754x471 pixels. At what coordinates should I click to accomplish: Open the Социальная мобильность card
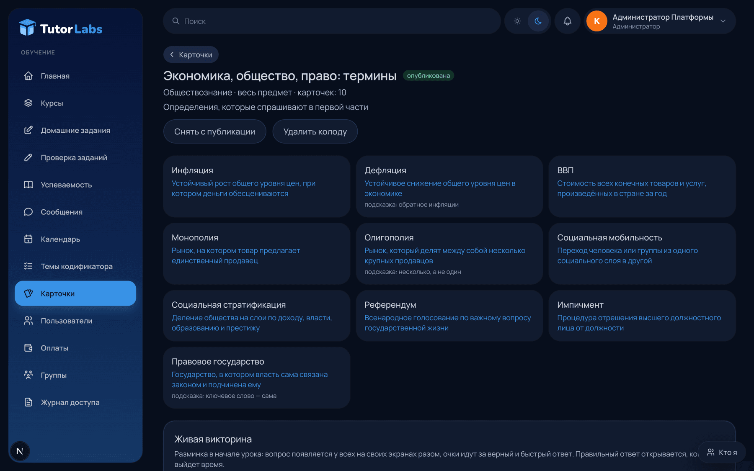pos(642,254)
